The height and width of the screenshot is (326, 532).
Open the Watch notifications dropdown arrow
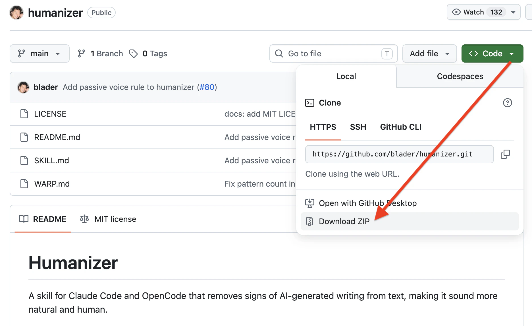tap(514, 12)
